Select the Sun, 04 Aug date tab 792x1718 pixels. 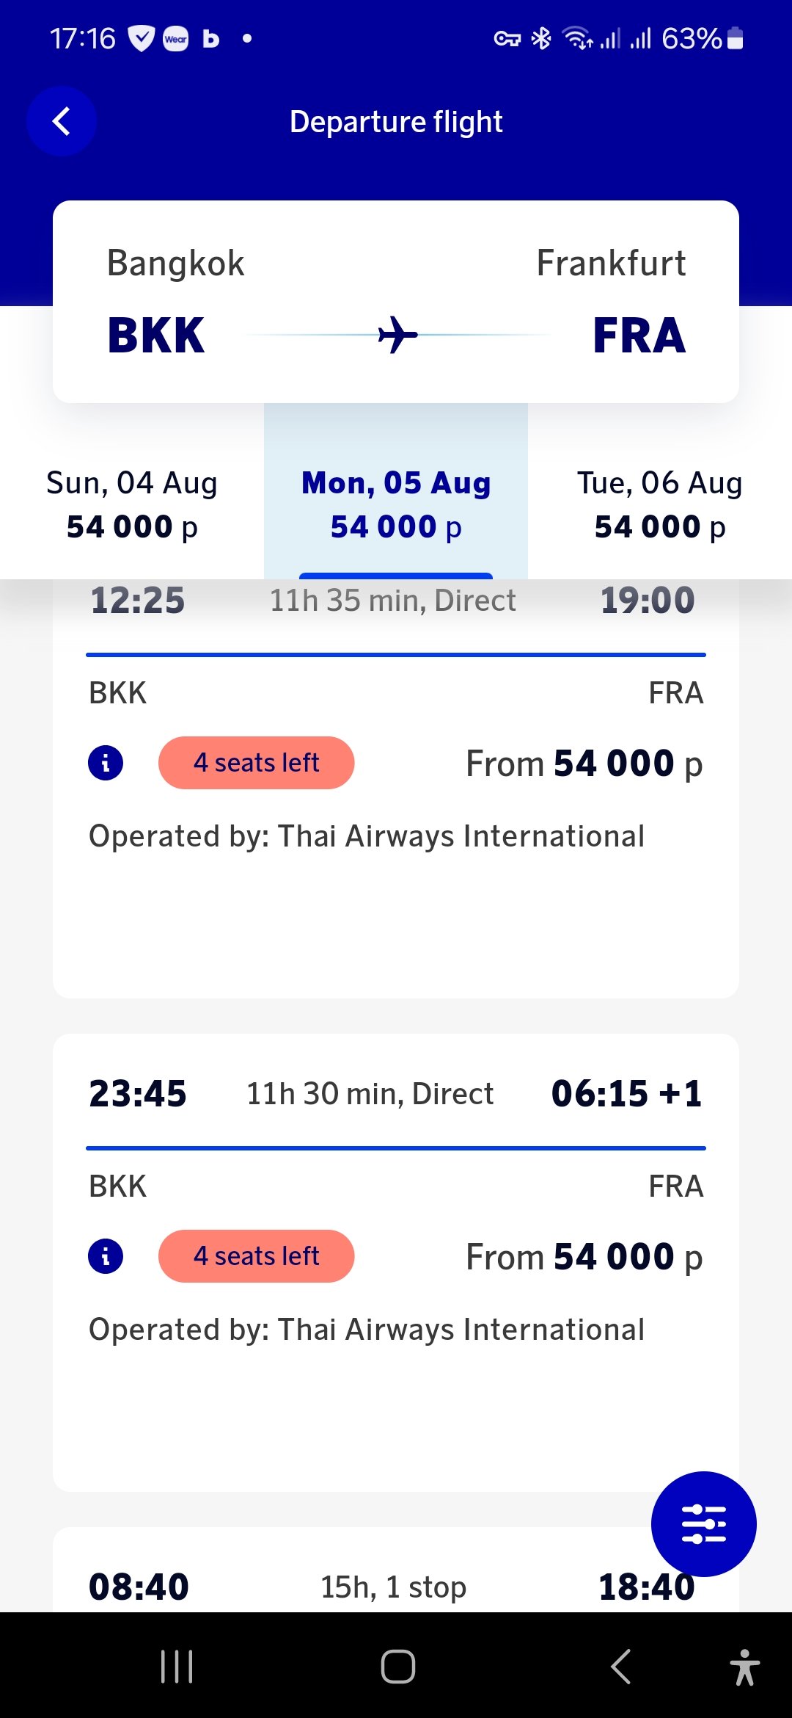(132, 504)
